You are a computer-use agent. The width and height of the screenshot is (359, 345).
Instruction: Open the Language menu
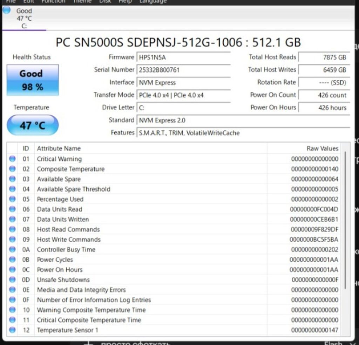(x=153, y=1)
